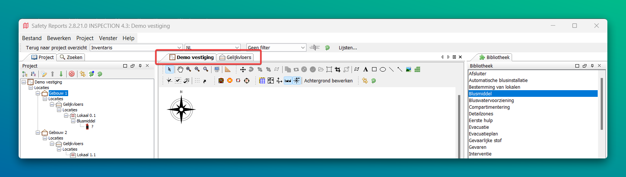Screen dimensions: 626x177
Task: Click the green down arrow in Project toolbar
Action: 61,74
